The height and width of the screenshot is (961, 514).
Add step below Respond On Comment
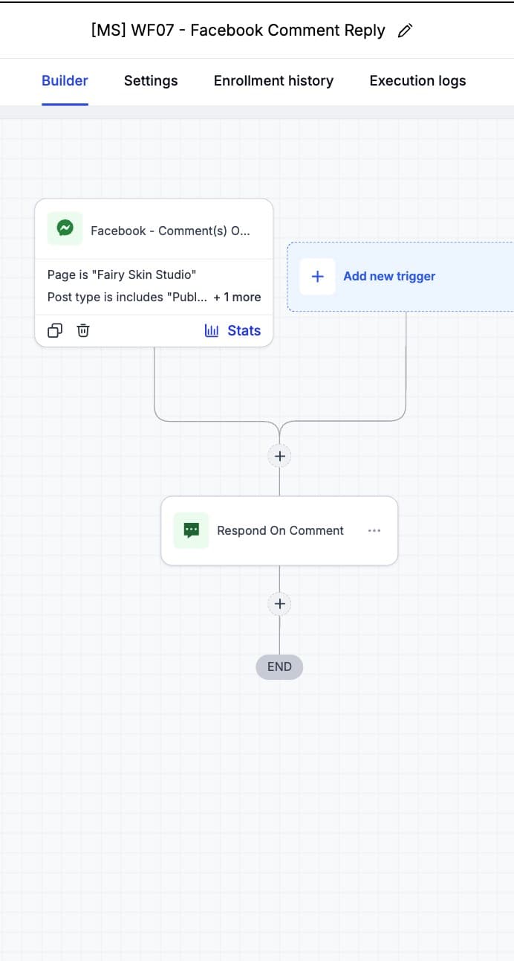pyautogui.click(x=279, y=604)
